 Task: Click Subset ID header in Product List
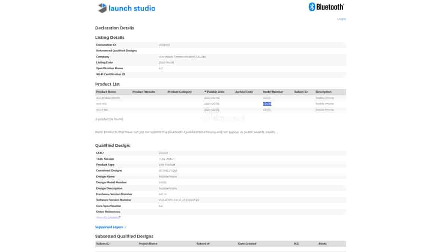point(301,92)
